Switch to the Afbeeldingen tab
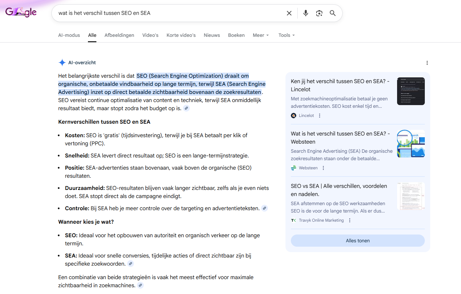Screen dimensions: 461x294 click(x=119, y=35)
